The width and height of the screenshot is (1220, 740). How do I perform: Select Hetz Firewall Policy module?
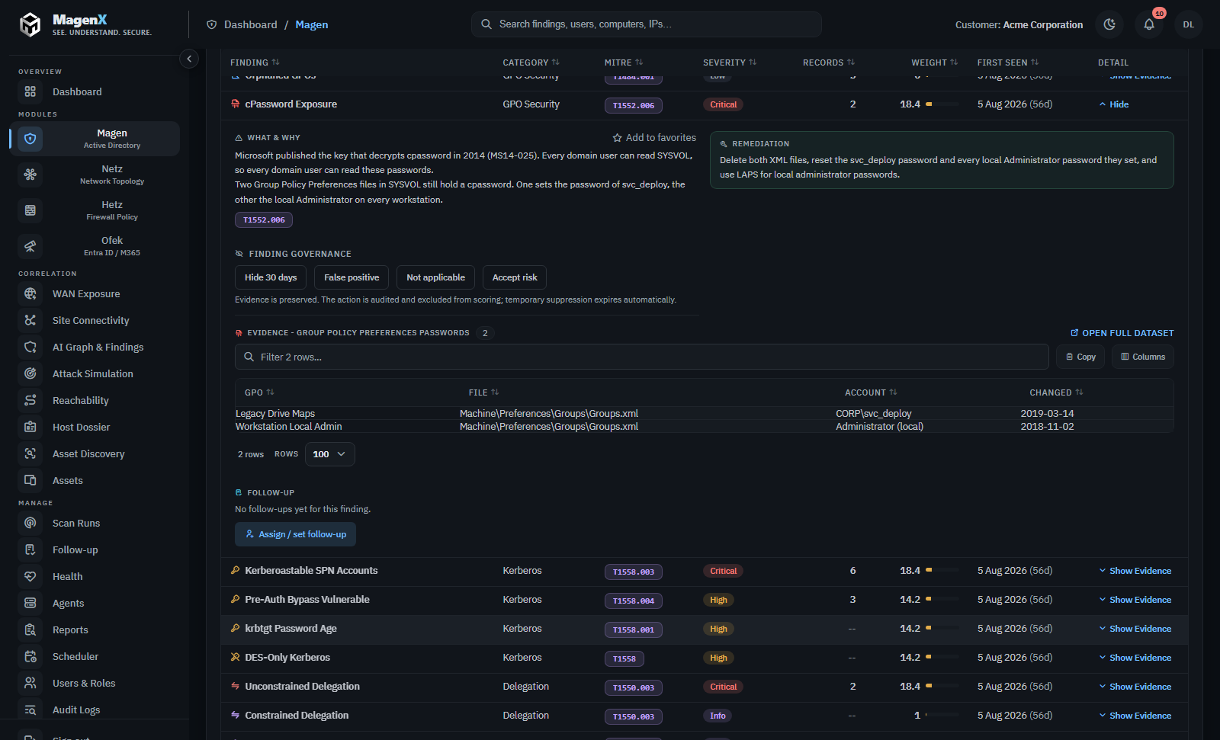(x=95, y=210)
